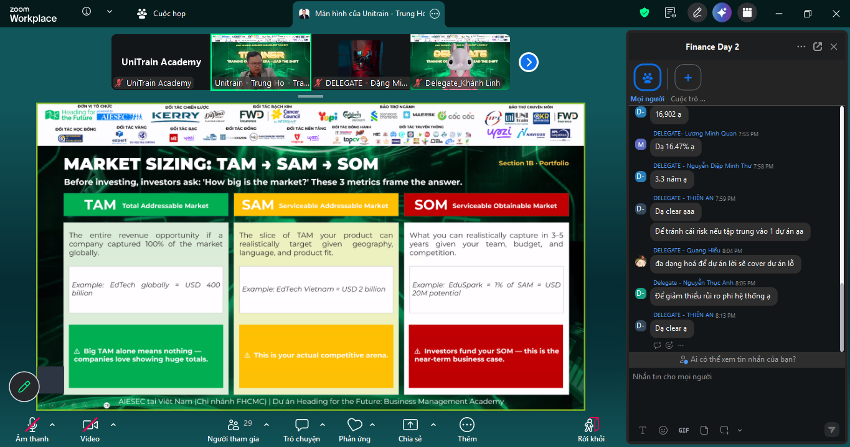This screenshot has height=447, width=850.
Task: Close the Finance Day 2 chat panel
Action: (x=833, y=47)
